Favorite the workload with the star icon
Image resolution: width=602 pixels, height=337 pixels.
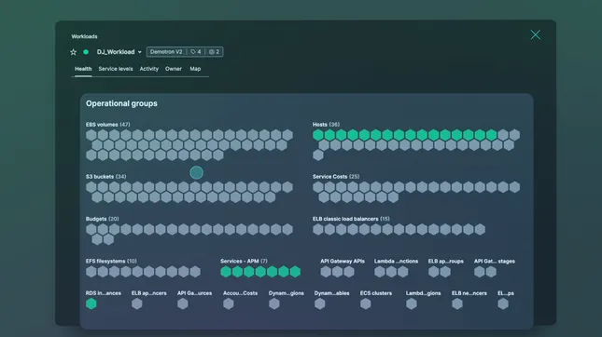pyautogui.click(x=74, y=52)
